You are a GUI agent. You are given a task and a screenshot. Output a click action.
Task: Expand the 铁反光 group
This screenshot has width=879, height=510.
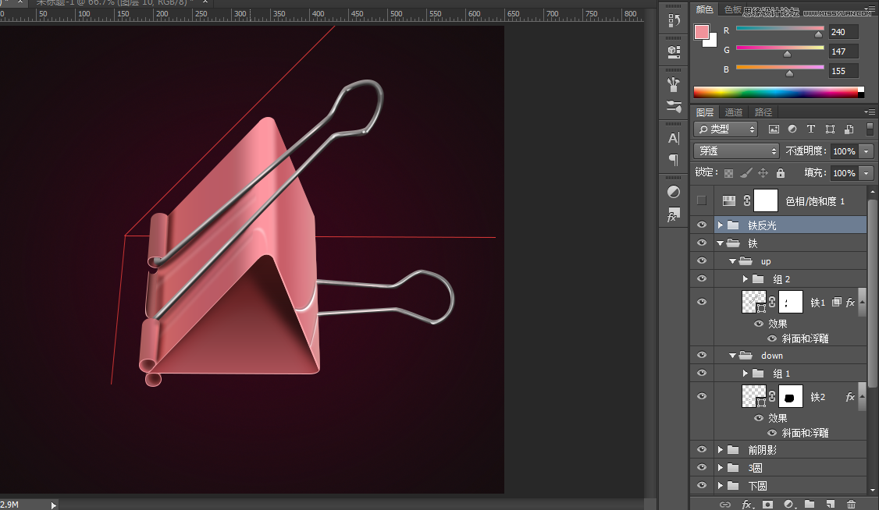tap(721, 225)
